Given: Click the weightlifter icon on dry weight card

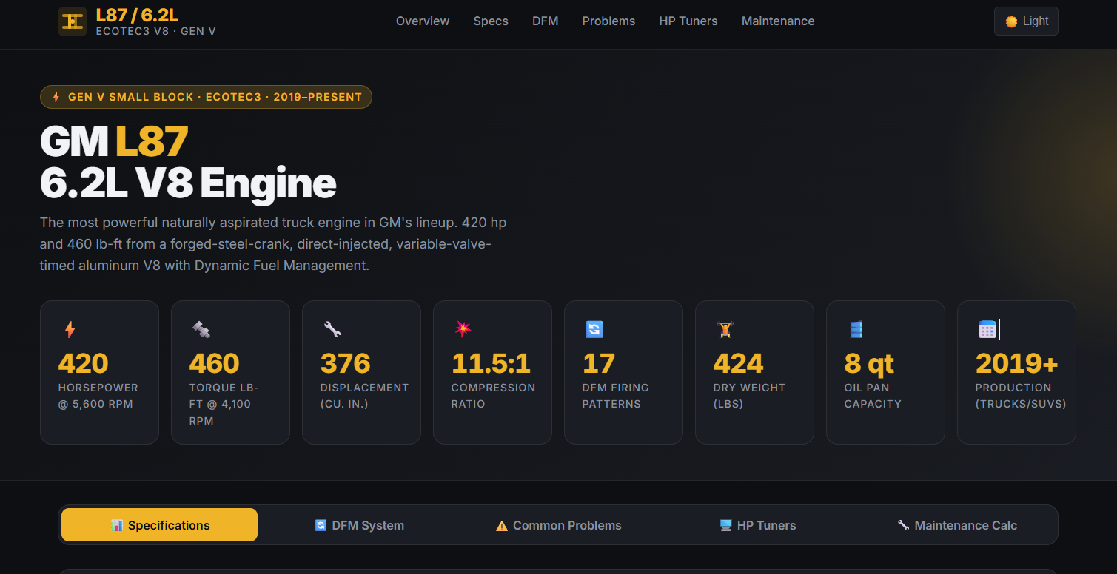Looking at the screenshot, I should [x=725, y=329].
